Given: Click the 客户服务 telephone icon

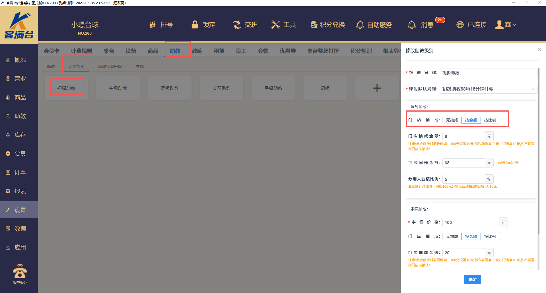Looking at the screenshot, I should (x=20, y=272).
